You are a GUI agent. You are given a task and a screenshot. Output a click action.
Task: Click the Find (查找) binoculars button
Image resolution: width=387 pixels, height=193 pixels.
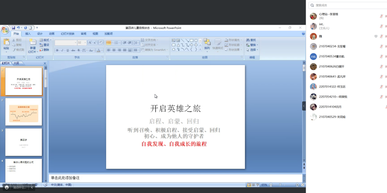pos(251,40)
